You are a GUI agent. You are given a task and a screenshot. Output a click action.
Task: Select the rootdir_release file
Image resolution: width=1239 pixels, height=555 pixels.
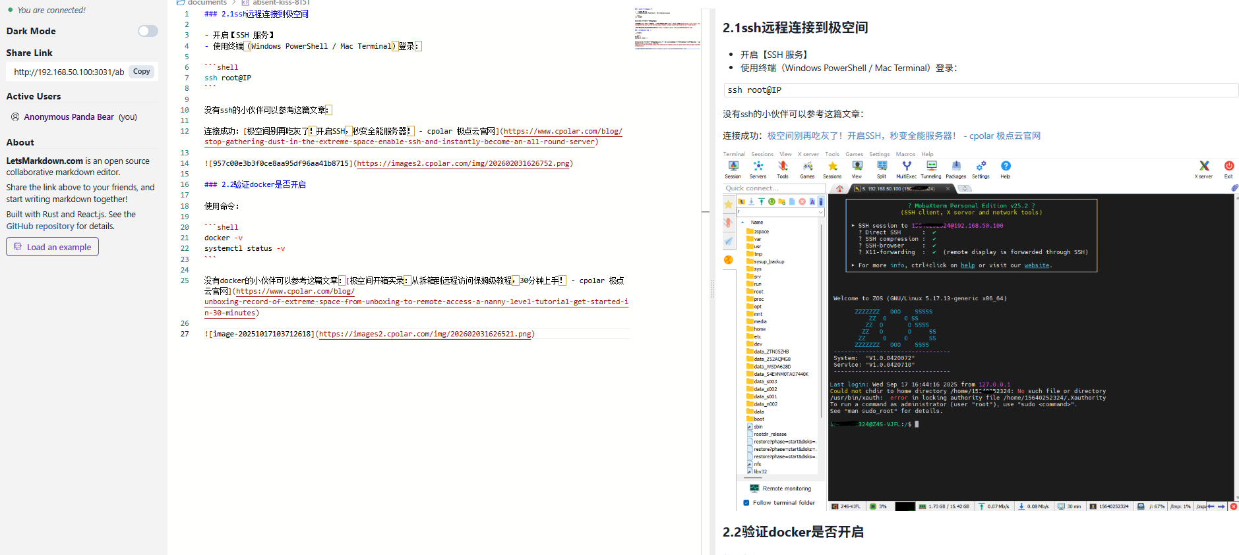tap(767, 435)
